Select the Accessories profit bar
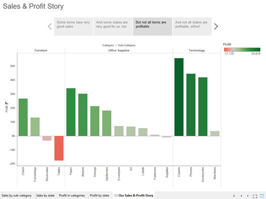 coord(203,107)
